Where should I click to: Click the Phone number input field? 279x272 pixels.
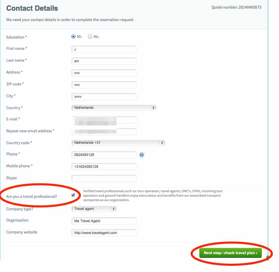(103, 155)
